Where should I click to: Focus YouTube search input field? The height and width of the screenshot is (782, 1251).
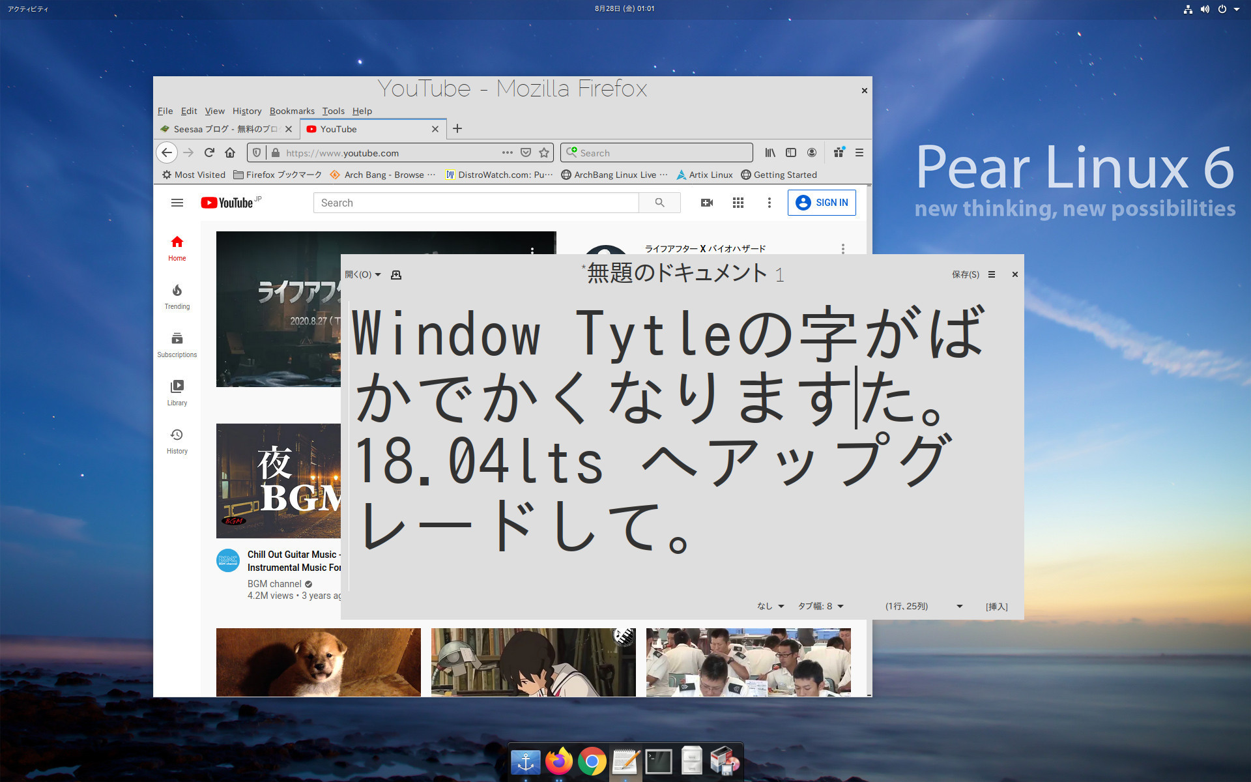[476, 203]
